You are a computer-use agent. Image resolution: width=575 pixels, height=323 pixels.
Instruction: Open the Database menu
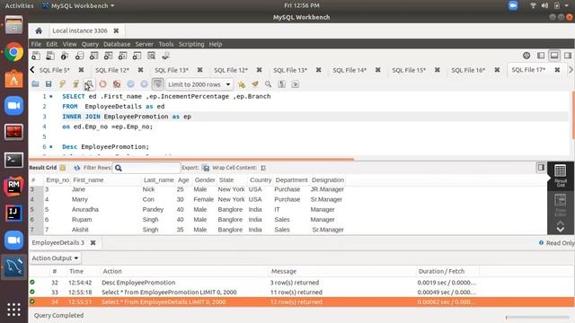[x=117, y=44]
